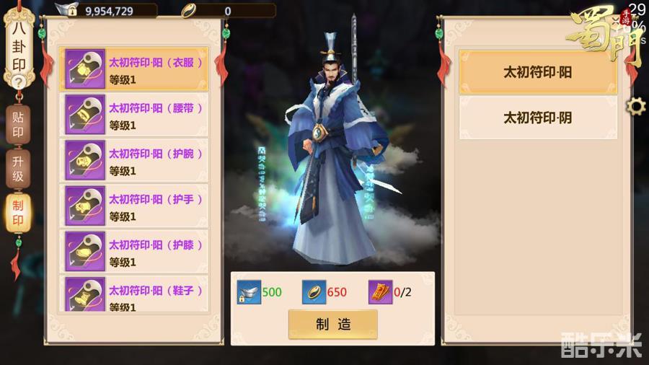Click the 制造 craft button
Image resolution: width=649 pixels, height=365 pixels.
tap(332, 325)
